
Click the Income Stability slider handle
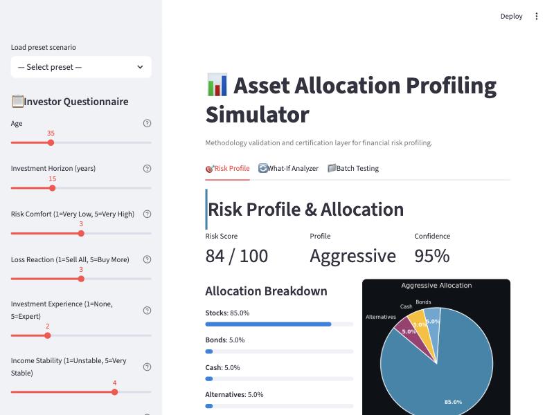tap(115, 392)
